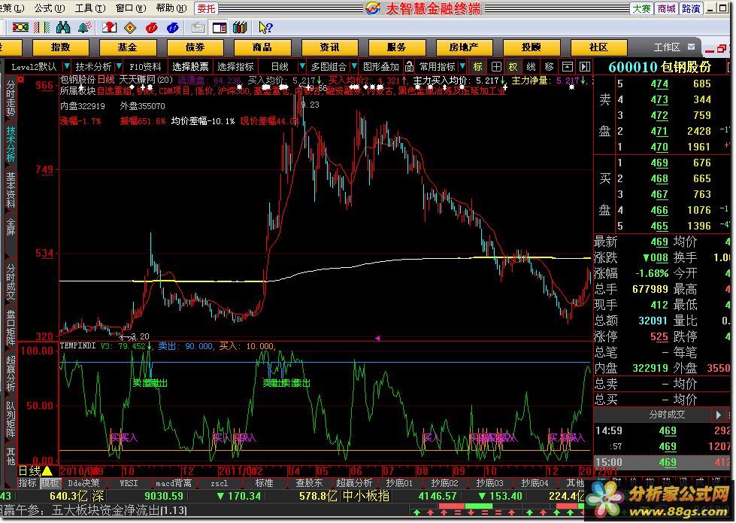This screenshot has width=736, height=523.
Task: Open the 公式 menu
Action: (49, 8)
